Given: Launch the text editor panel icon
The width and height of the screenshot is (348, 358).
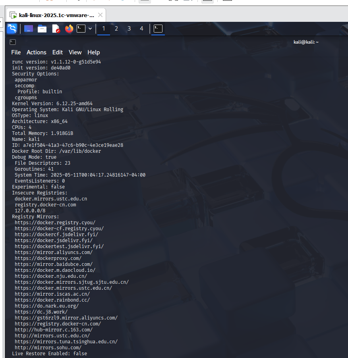Looking at the screenshot, I should pyautogui.click(x=56, y=29).
